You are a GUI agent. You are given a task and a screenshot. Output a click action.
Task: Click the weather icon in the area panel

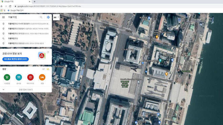(48, 69)
